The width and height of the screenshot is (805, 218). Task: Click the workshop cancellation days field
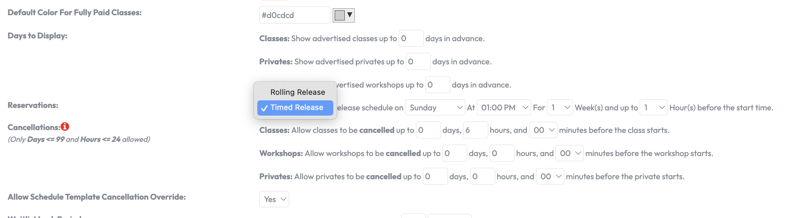click(454, 153)
